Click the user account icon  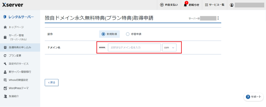pos(231,5)
